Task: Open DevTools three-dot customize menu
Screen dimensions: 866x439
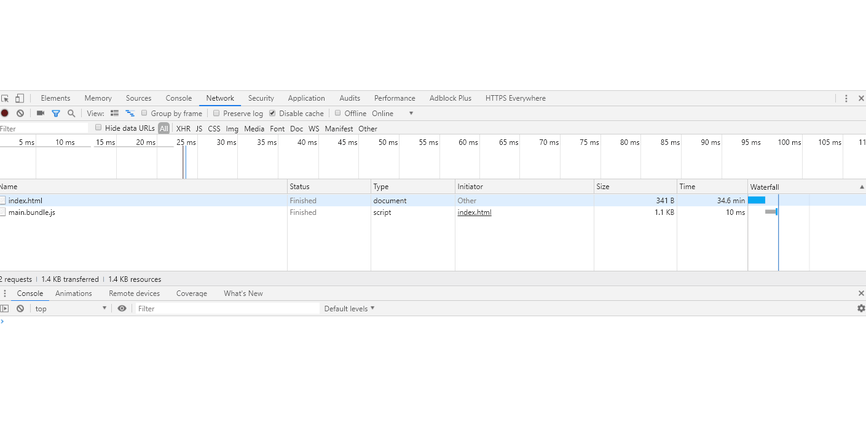Action: tap(846, 98)
